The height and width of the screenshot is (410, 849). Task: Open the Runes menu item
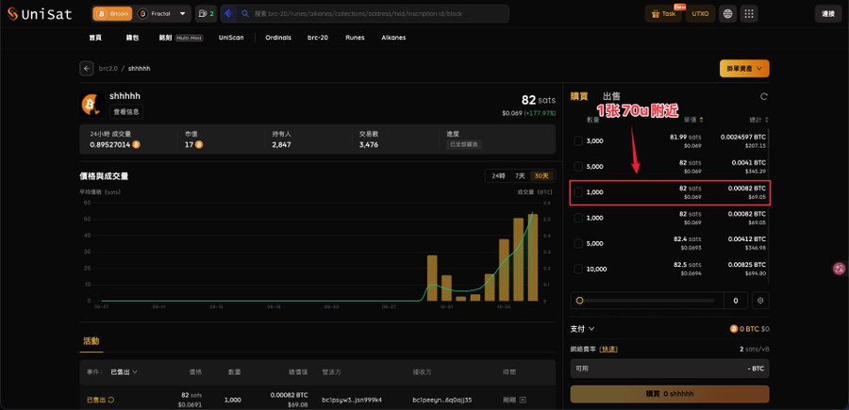tap(355, 38)
